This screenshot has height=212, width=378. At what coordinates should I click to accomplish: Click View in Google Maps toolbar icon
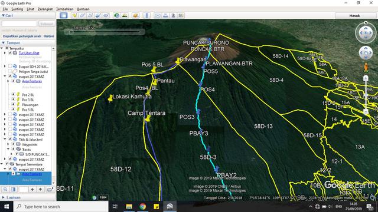[181, 15]
